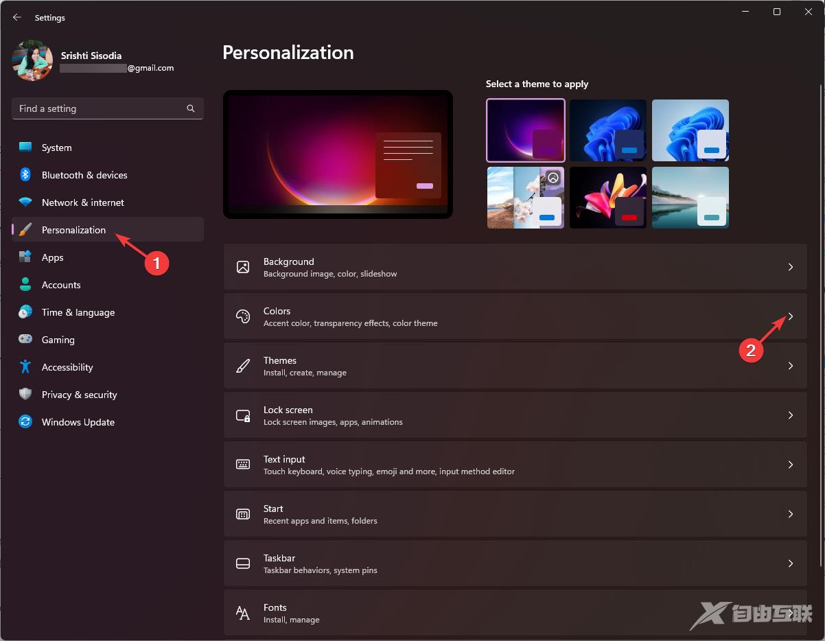Expand Text input row chevron
The image size is (825, 641).
click(x=791, y=465)
